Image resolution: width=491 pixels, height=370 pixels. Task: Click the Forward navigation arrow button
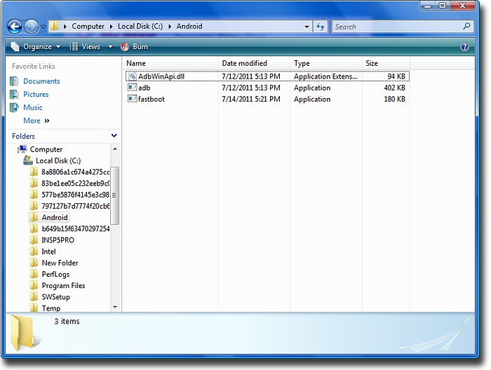coord(32,27)
